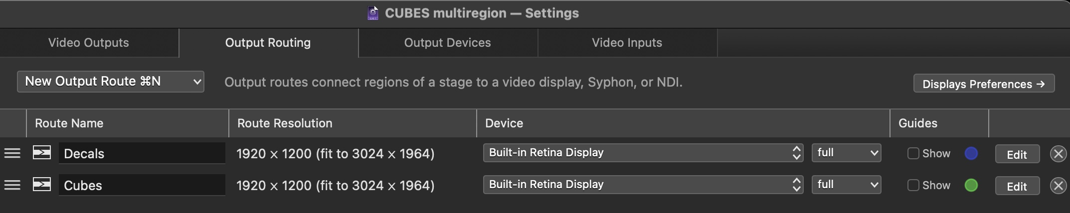Edit the Decals output route
The image size is (1070, 213).
(1017, 154)
